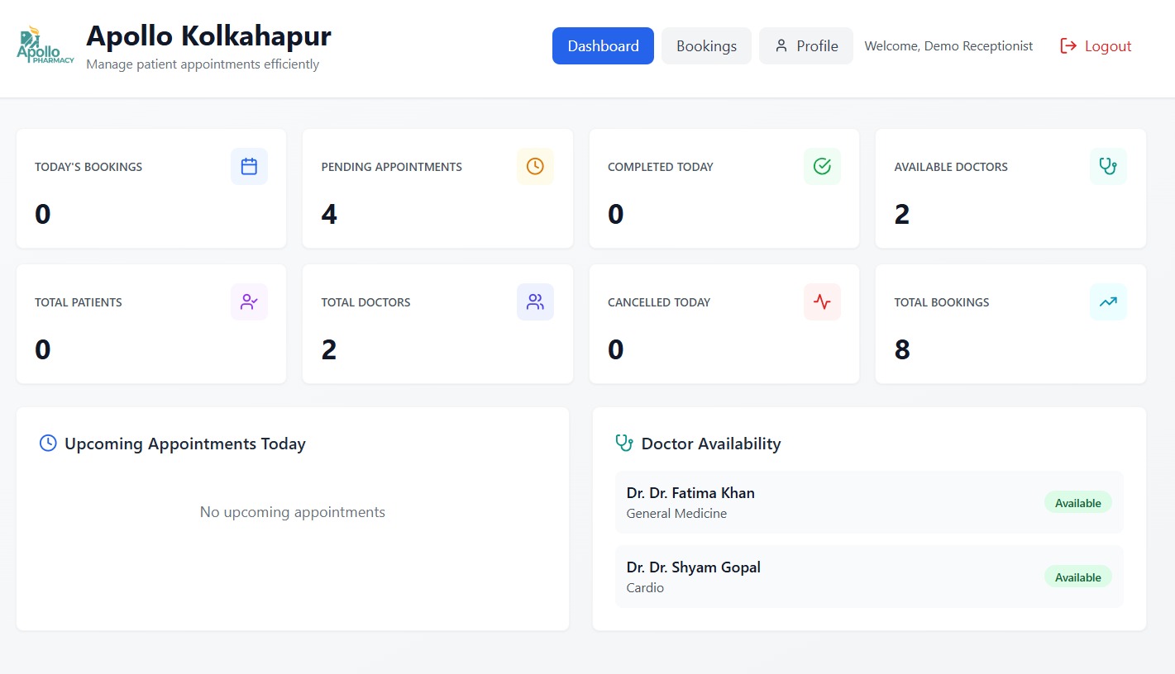
Task: Click the trending arrow icon in Total Bookings
Action: [x=1108, y=301]
